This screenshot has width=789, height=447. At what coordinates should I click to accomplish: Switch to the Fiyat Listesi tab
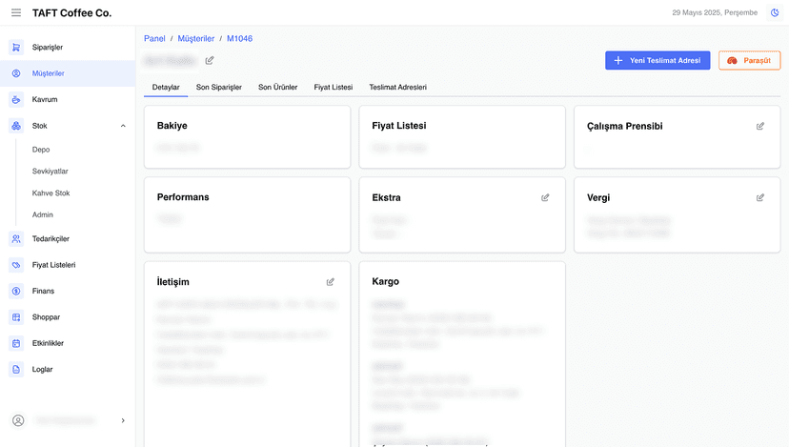(x=334, y=87)
